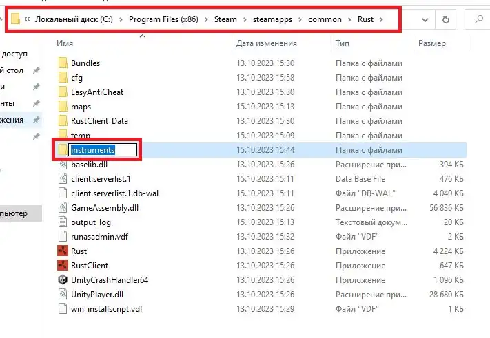Click the Текстовый докум... type cell
Viewport: 490px width, 338px height.
[371, 222]
